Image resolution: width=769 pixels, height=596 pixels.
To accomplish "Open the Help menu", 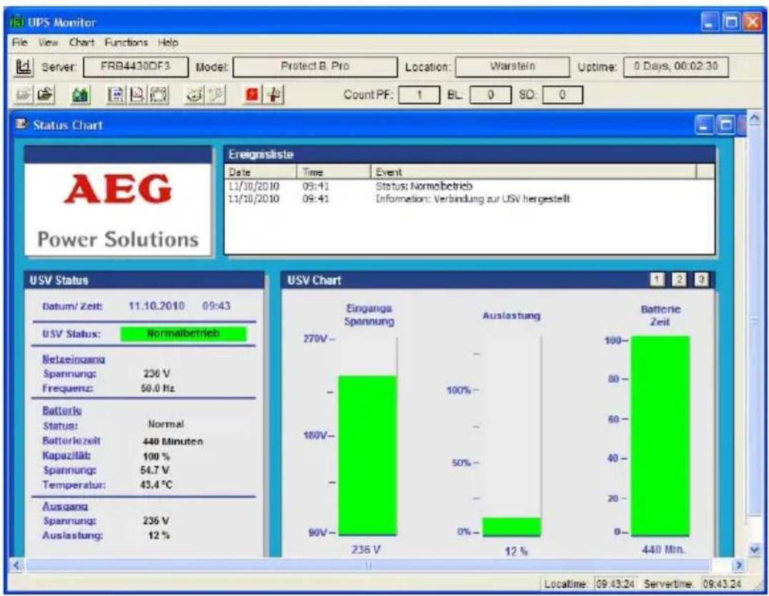I will point(168,42).
